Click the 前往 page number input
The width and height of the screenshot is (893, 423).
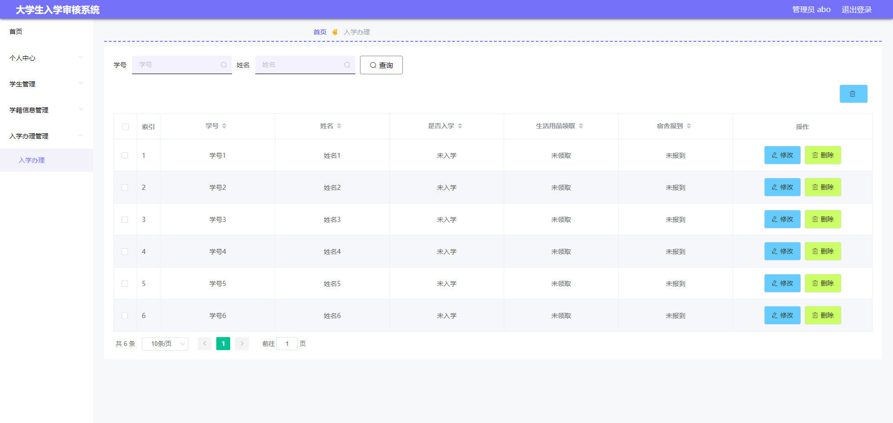[287, 344]
